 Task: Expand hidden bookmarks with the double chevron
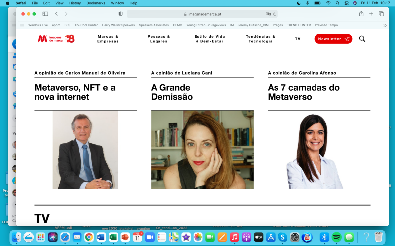click(385, 25)
